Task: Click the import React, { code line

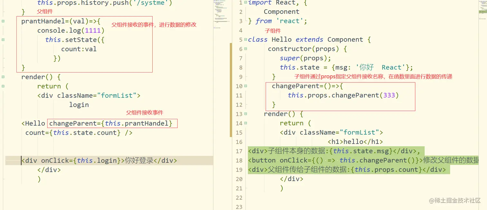Action: [x=278, y=3]
